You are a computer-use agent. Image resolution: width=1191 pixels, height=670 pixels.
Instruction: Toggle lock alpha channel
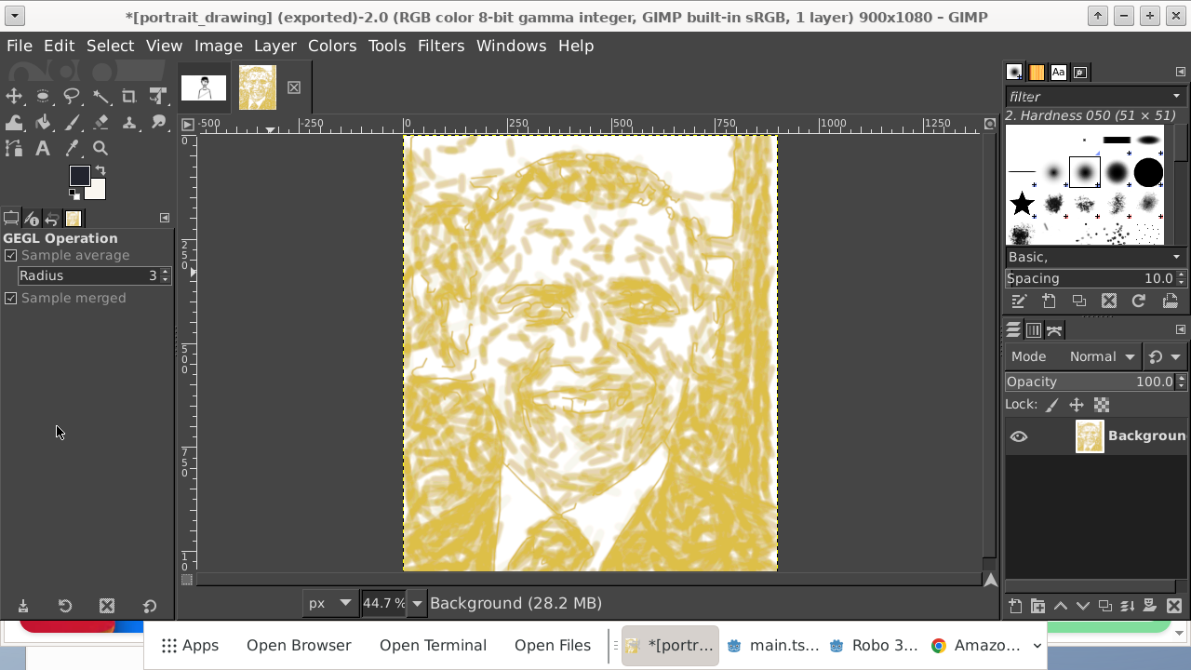pyautogui.click(x=1102, y=405)
